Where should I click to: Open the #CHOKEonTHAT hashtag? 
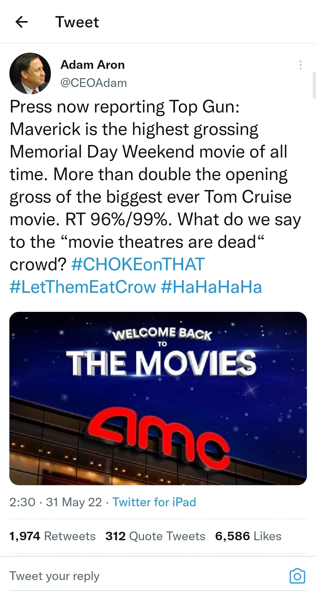(x=138, y=264)
